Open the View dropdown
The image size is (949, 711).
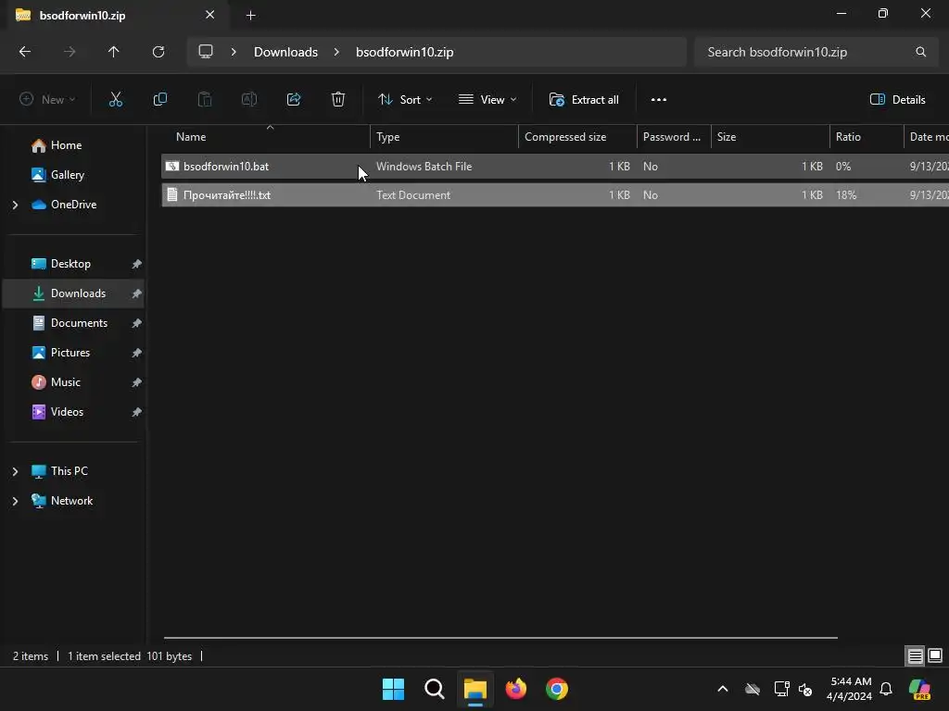(487, 100)
